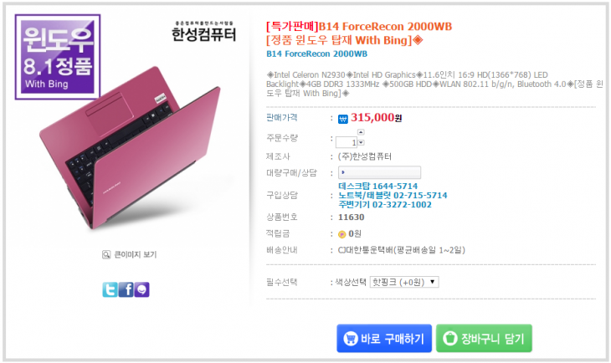Click 바로 구매하기 buy now button
The width and height of the screenshot is (611, 363).
pyautogui.click(x=384, y=339)
